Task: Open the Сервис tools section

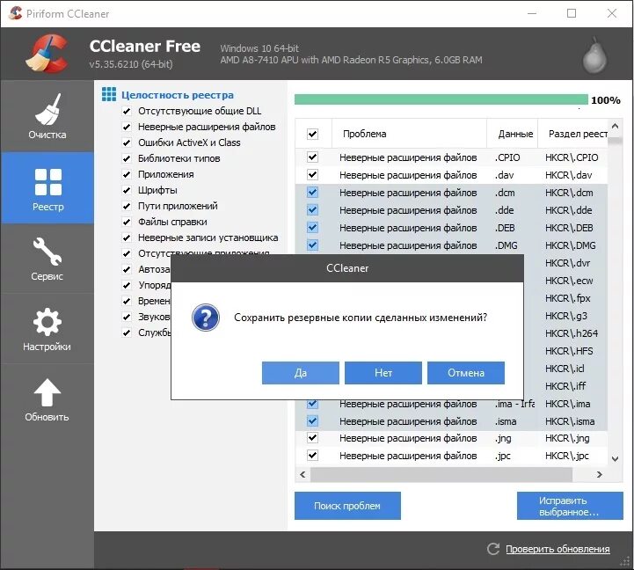Action: click(x=47, y=259)
